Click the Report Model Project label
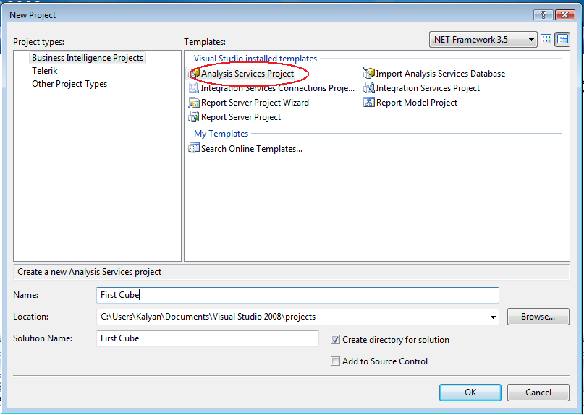 pos(417,103)
